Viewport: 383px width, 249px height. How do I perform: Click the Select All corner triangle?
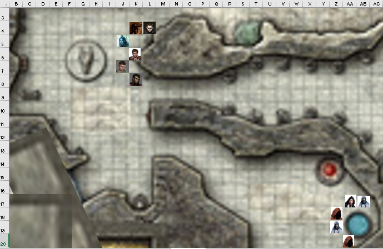coord(4,4)
